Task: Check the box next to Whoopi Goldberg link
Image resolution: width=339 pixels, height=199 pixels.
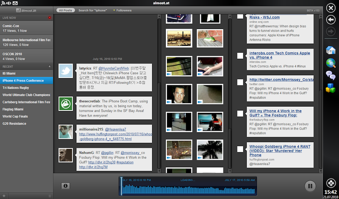Action: [x=240, y=149]
